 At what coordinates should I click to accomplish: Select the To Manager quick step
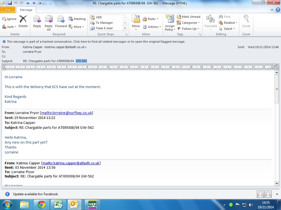click(x=104, y=23)
